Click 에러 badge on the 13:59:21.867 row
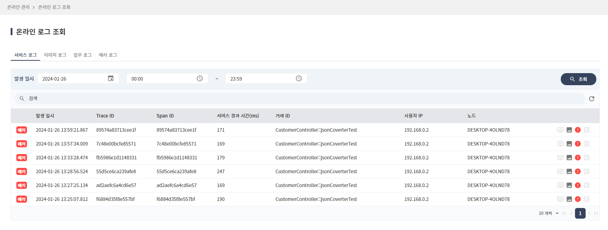Viewport: 608px width, 230px height. tap(22, 130)
